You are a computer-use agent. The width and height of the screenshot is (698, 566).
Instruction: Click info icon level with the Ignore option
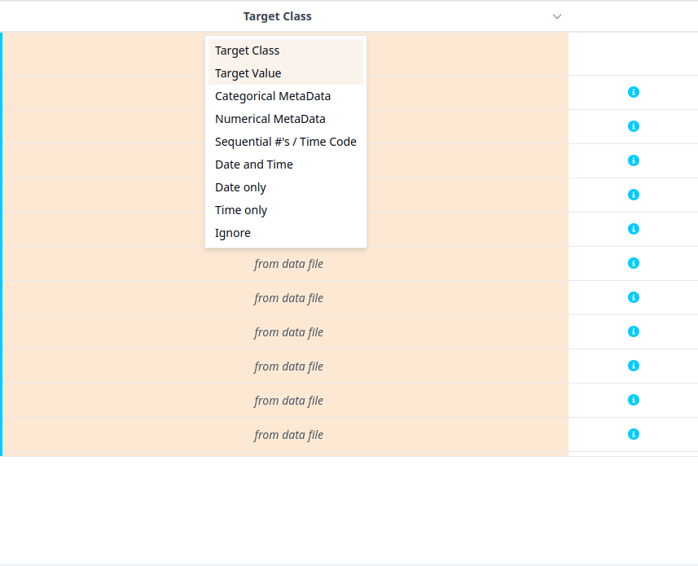(x=634, y=229)
